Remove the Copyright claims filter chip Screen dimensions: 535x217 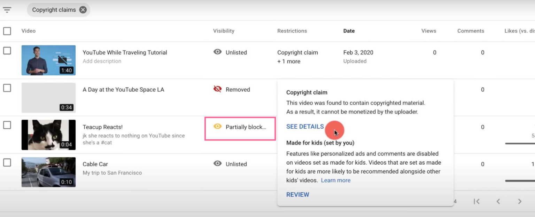tap(83, 10)
